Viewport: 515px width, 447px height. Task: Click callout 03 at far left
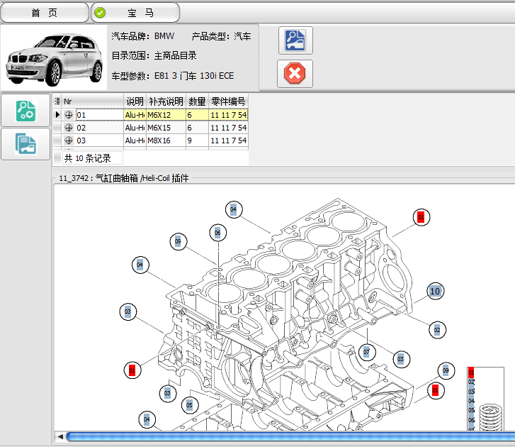(128, 311)
